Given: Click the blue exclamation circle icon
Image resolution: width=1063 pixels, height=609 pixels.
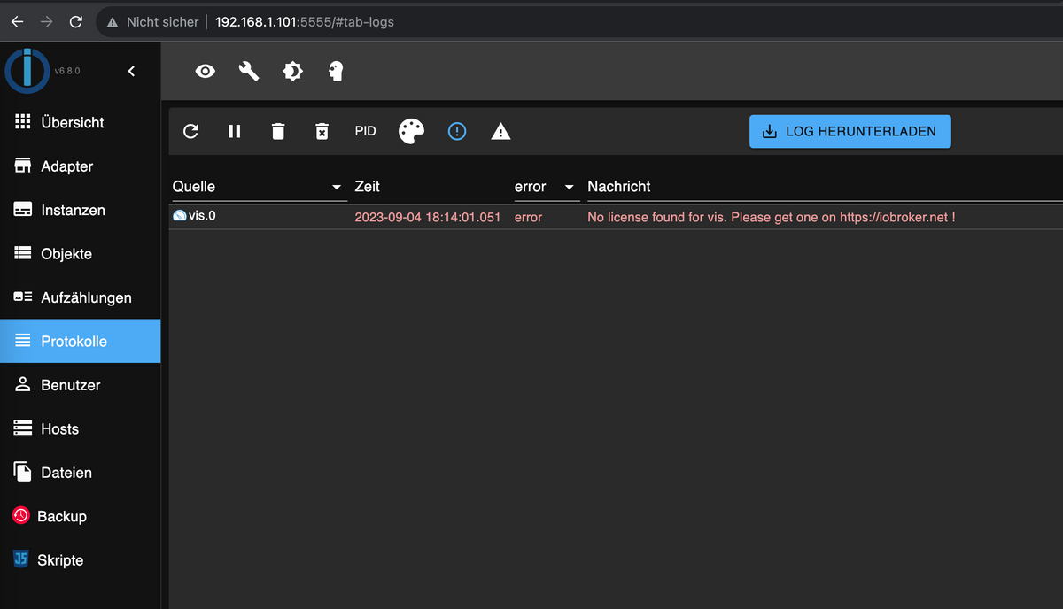Looking at the screenshot, I should tap(456, 131).
